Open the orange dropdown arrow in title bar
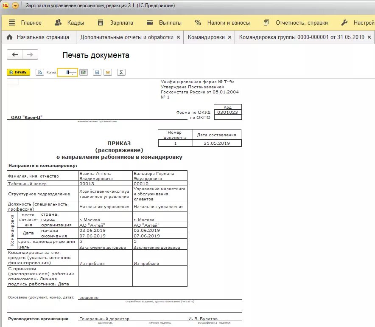The image size is (375, 327). point(15,5)
